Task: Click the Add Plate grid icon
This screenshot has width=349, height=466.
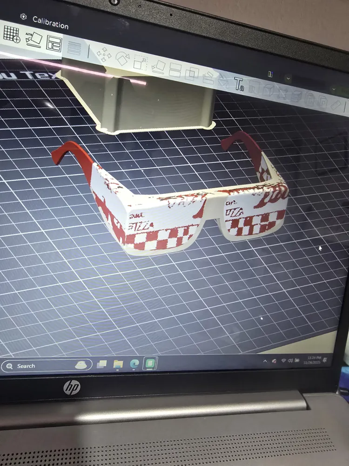Action: [11, 34]
